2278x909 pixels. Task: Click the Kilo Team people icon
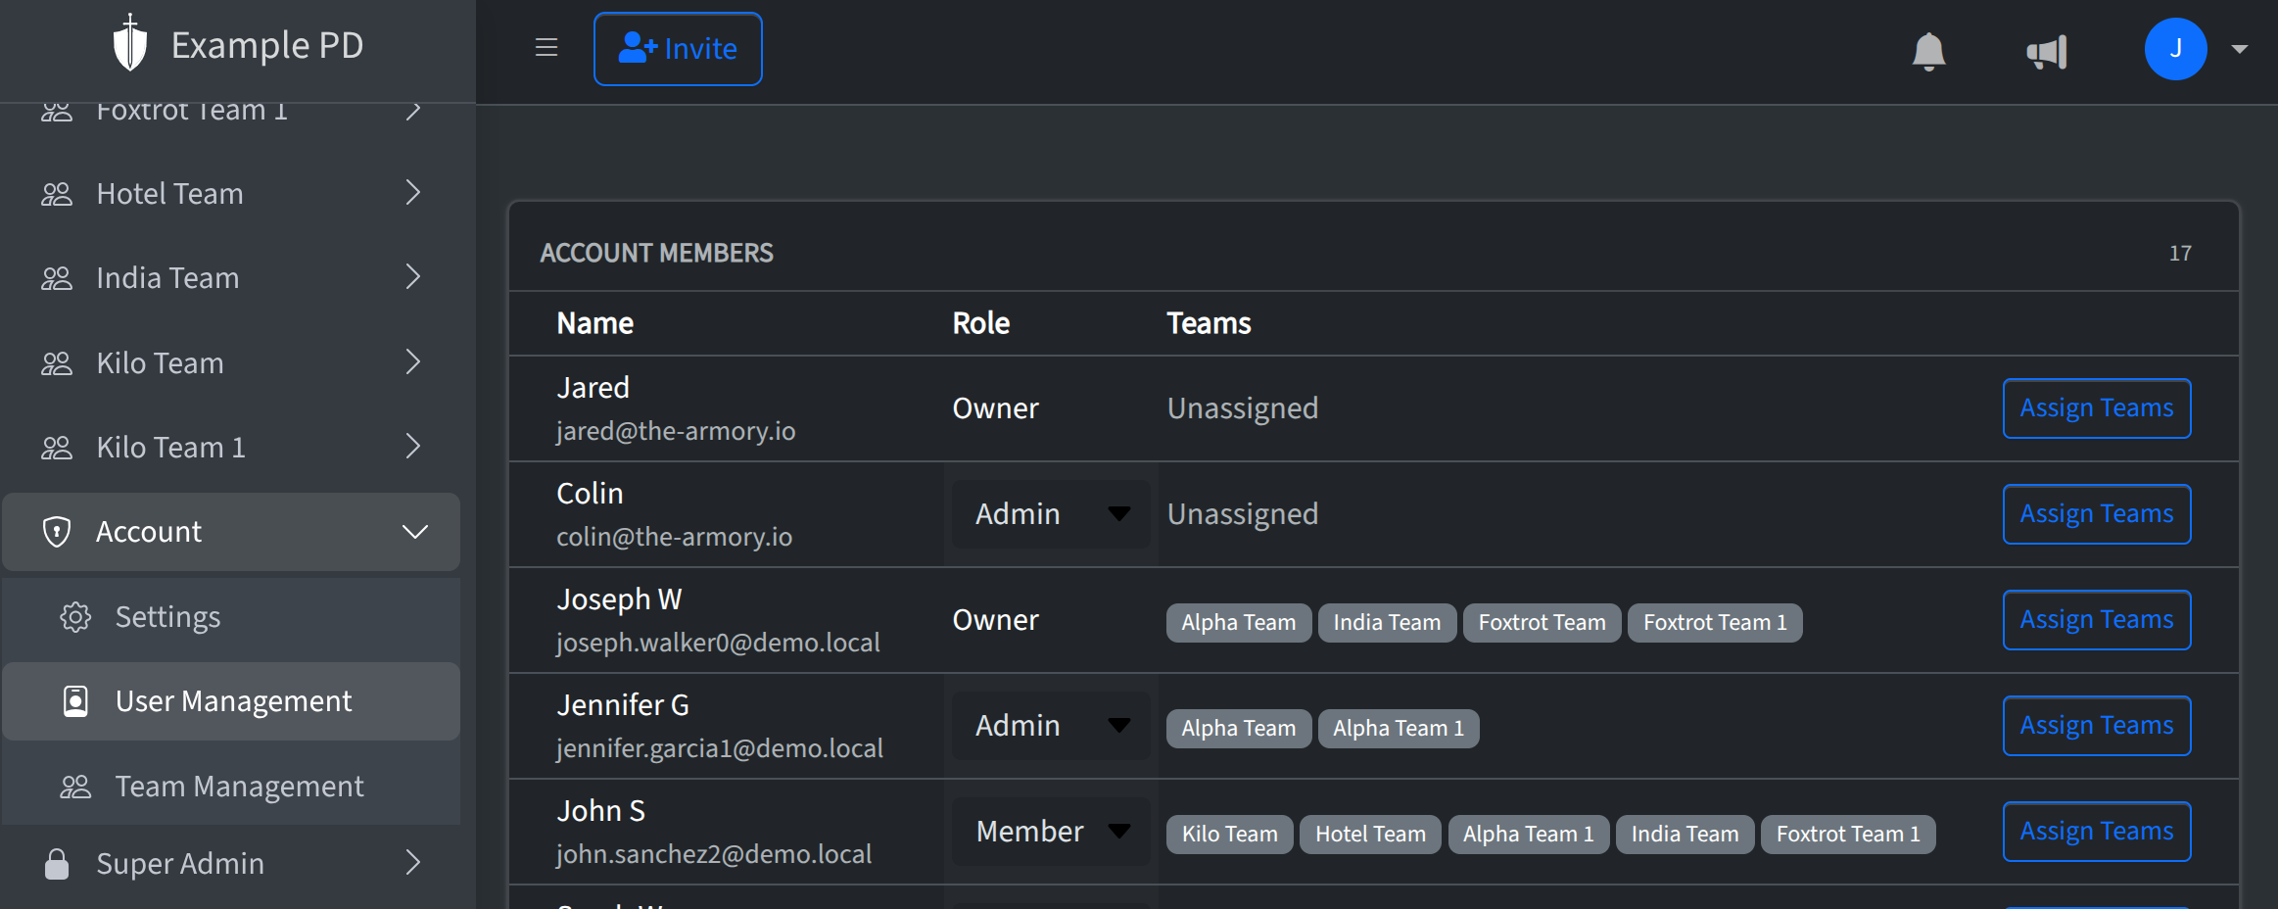56,361
